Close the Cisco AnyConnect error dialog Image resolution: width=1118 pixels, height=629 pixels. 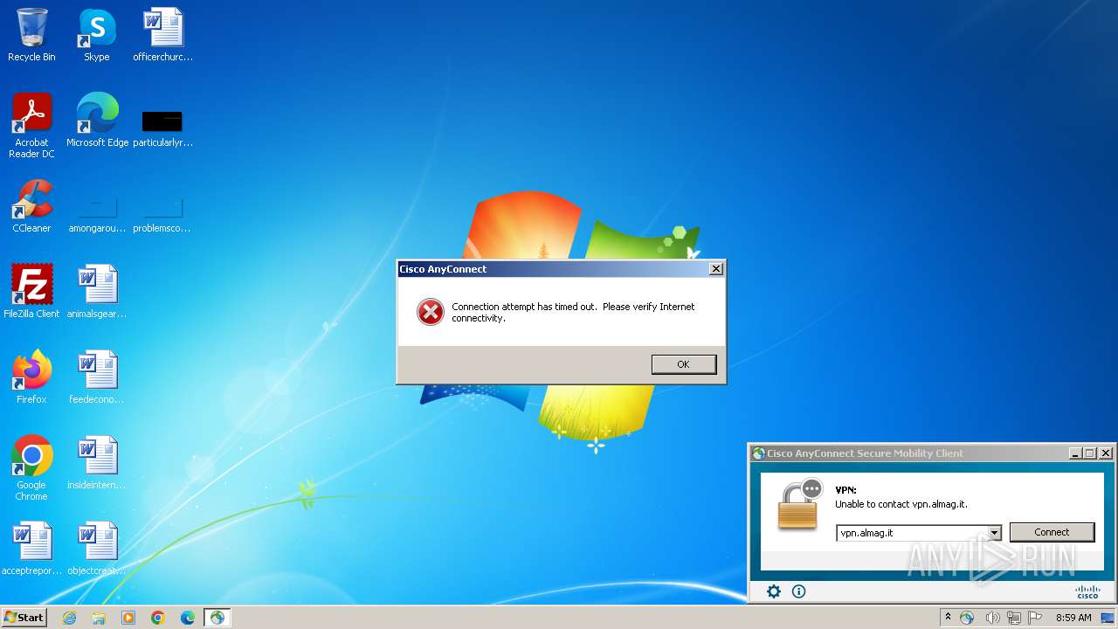coord(715,269)
